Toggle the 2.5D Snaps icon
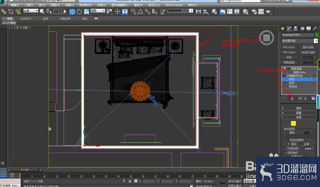The width and height of the screenshot is (320, 187). click(x=133, y=12)
